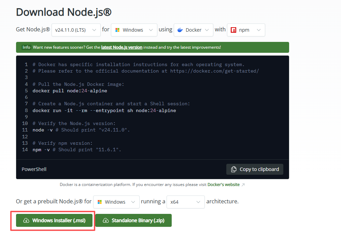Click 'docker pull node:24-alpine' code line

[70, 91]
